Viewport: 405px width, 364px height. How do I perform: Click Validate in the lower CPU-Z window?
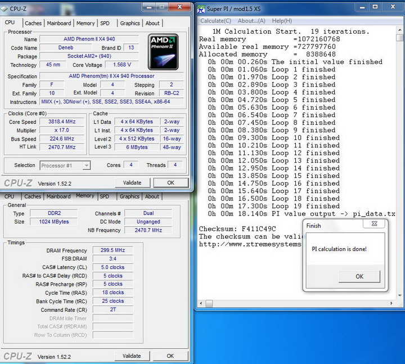[132, 356]
